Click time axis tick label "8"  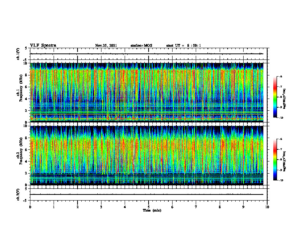(220, 207)
